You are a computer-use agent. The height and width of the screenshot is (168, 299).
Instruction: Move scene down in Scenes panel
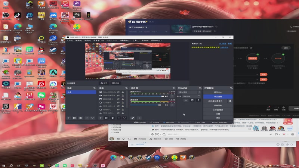click(x=92, y=118)
